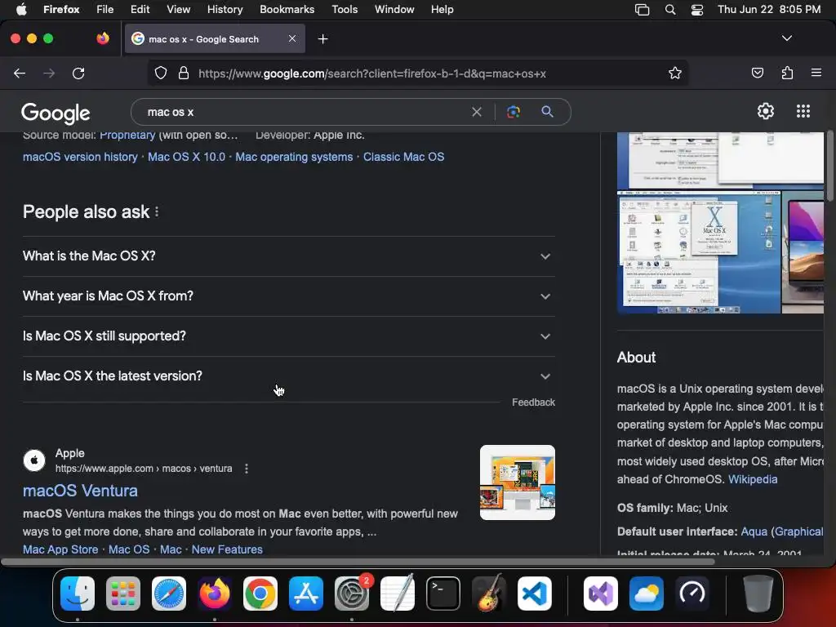Go back to the previous page
The width and height of the screenshot is (836, 627).
(x=20, y=73)
